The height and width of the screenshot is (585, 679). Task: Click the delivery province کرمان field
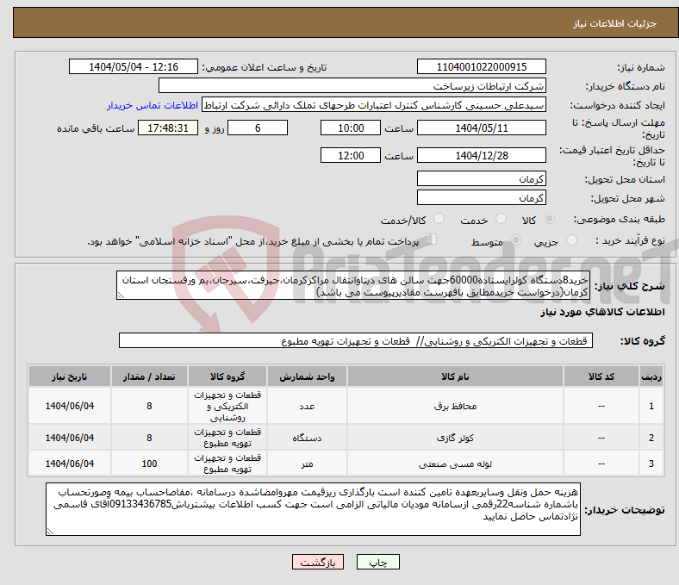(x=482, y=178)
